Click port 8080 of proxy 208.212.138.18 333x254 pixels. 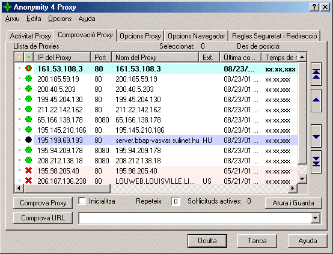pyautogui.click(x=102, y=161)
